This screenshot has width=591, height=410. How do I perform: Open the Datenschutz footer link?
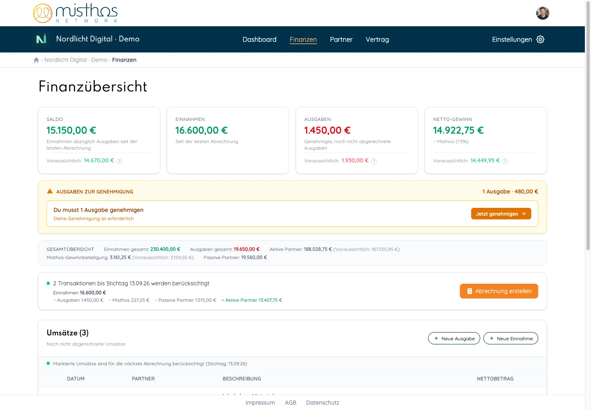pos(323,403)
